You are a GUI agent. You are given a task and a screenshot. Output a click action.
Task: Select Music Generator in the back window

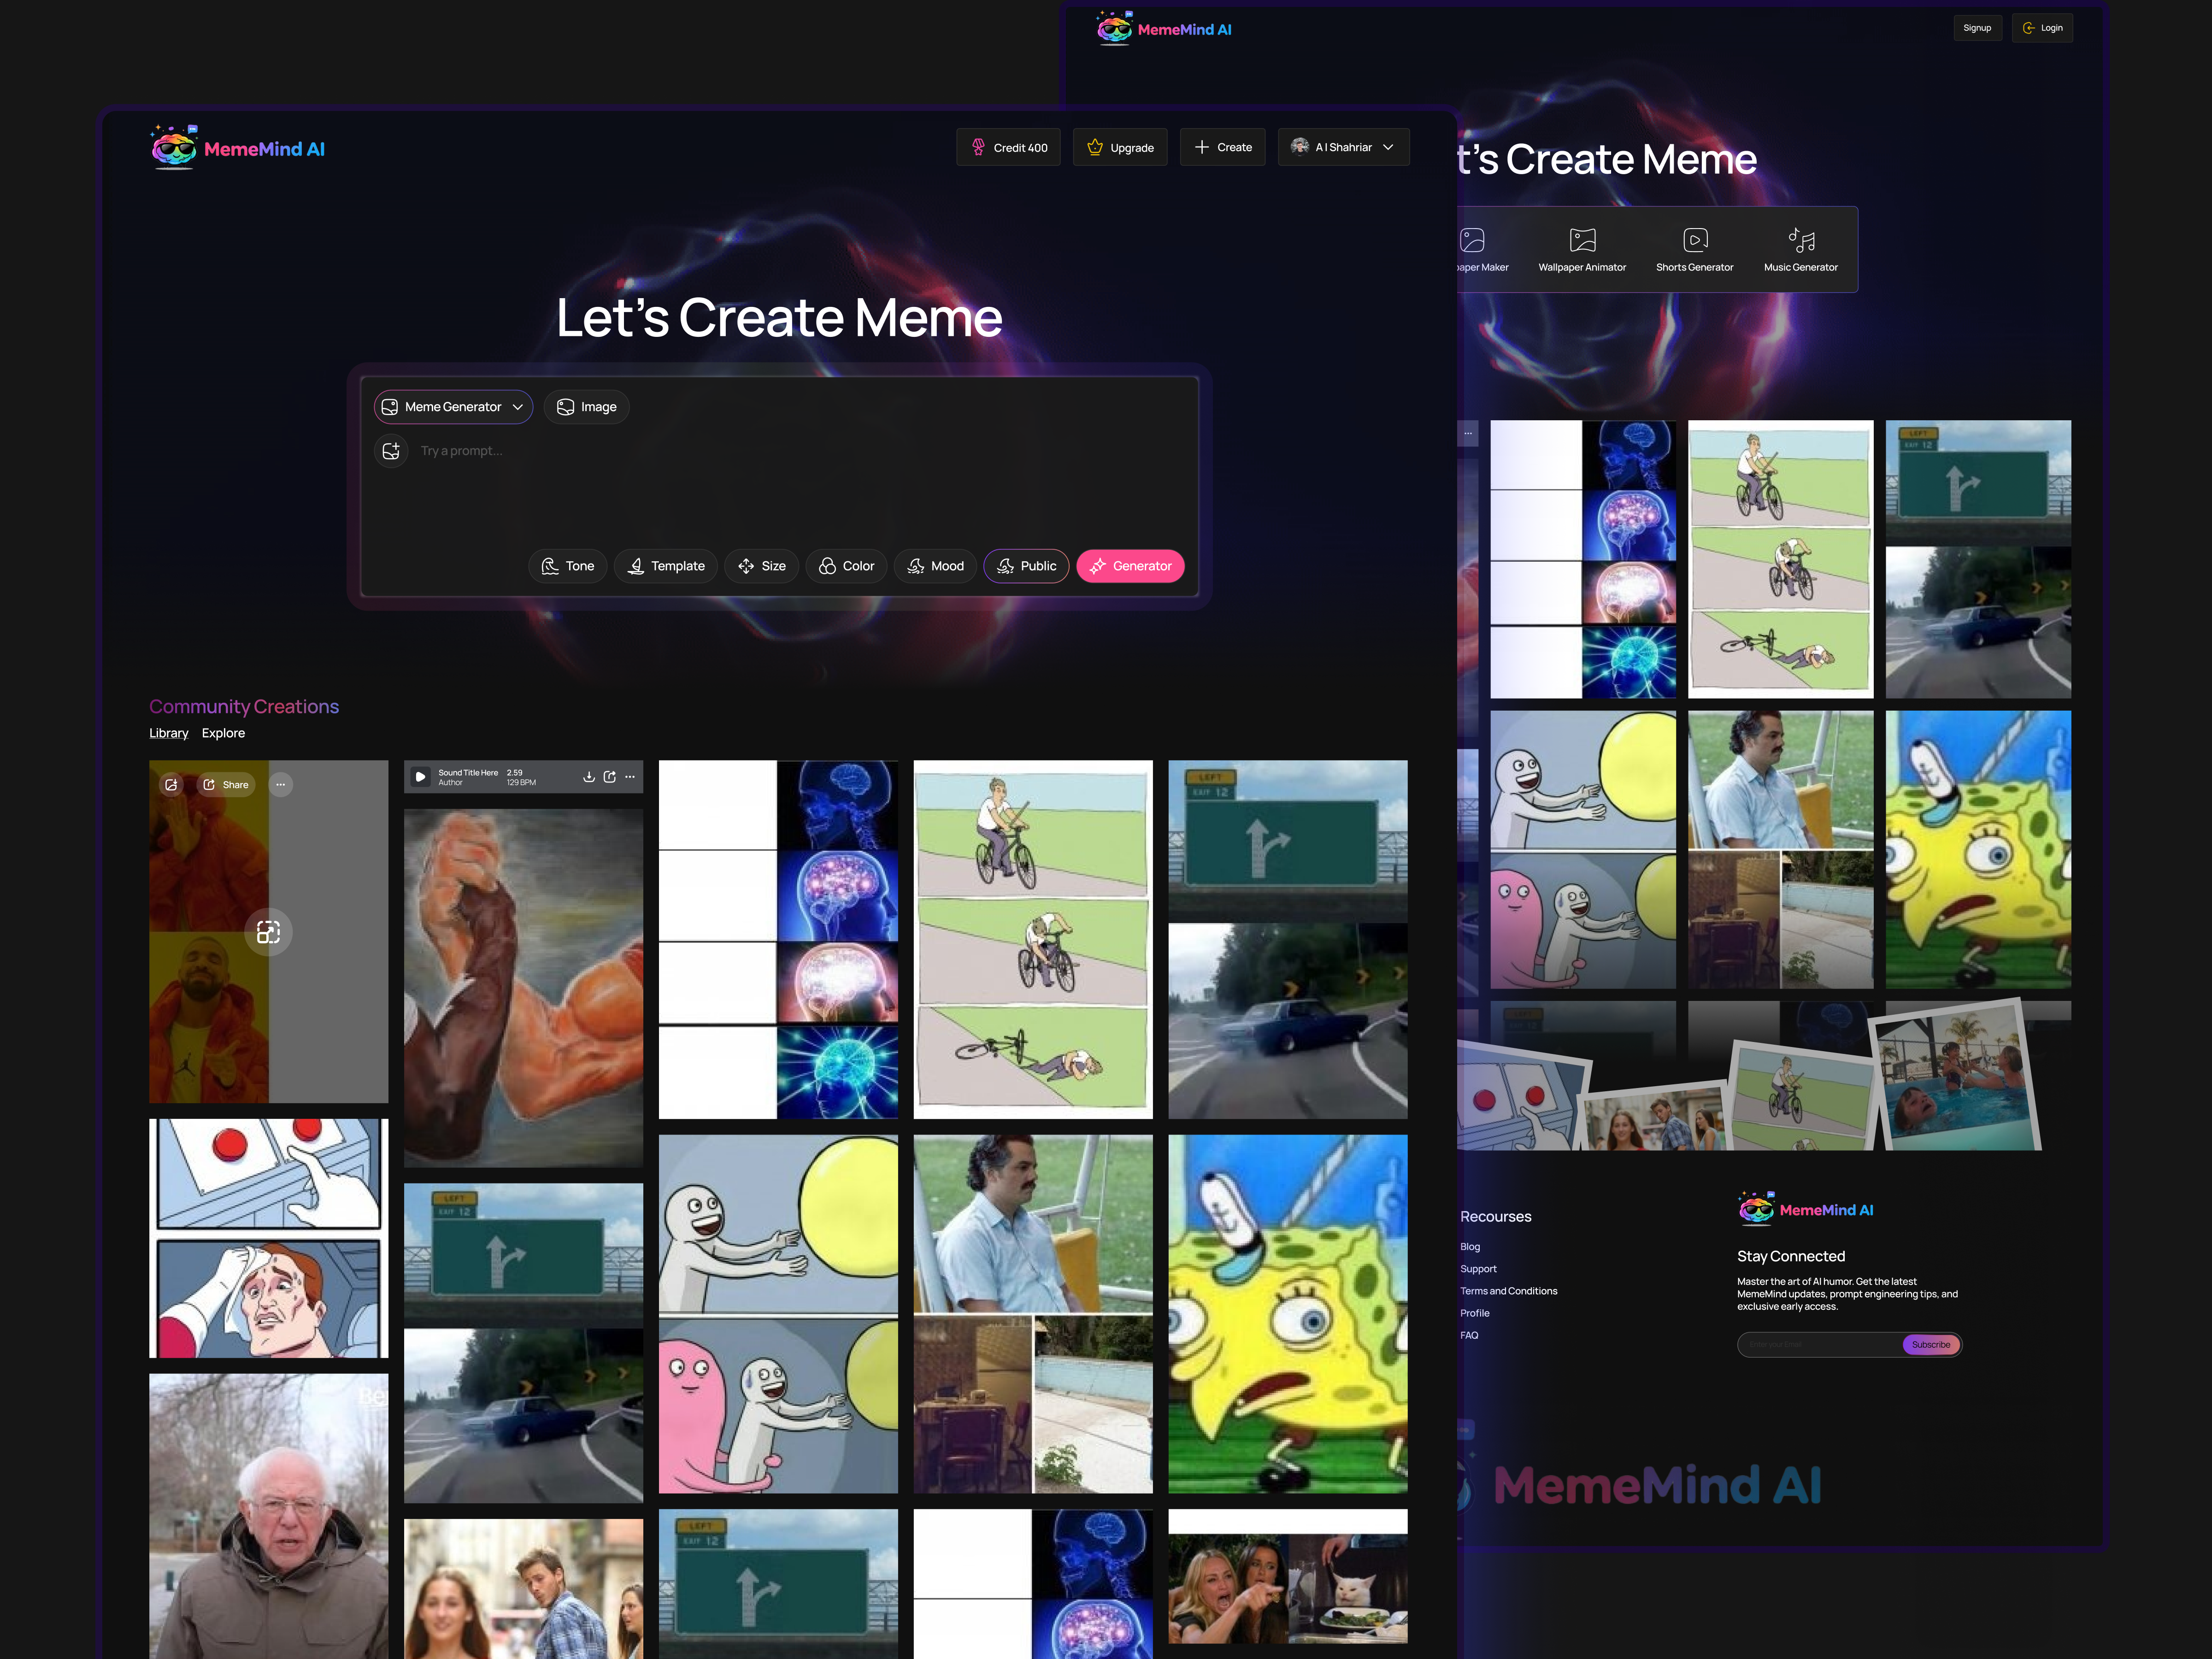1800,249
